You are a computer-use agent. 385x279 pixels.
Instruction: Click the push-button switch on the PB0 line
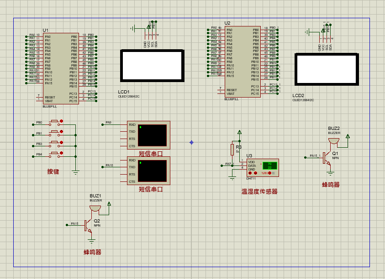[54, 123]
